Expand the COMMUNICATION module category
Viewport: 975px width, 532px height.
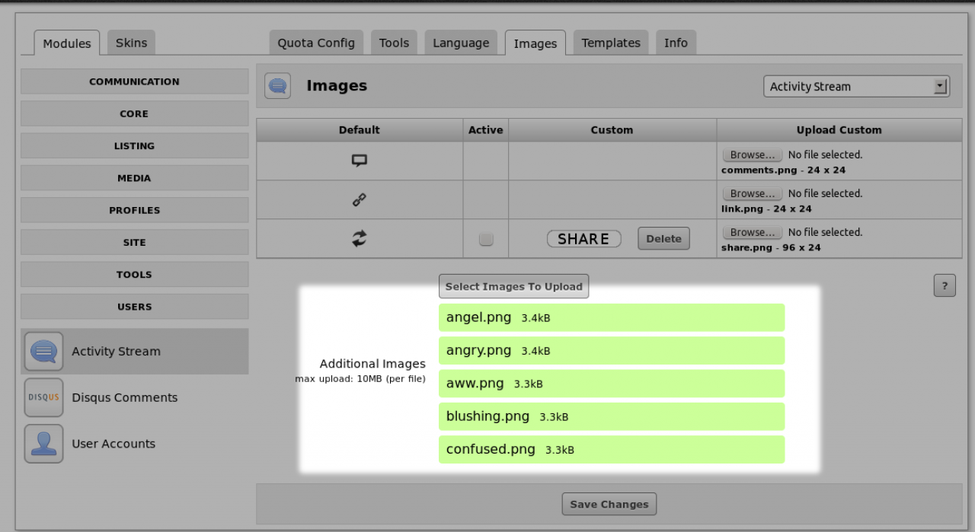[134, 81]
